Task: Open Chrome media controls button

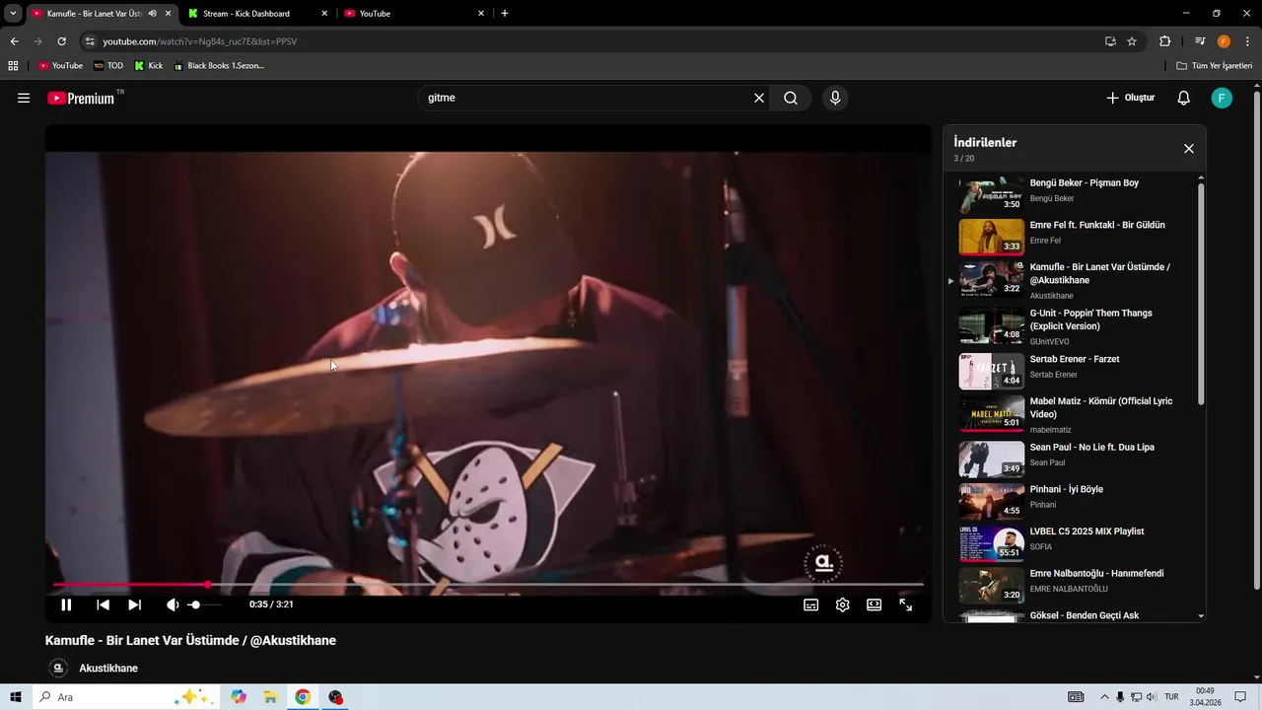Action: point(1200,41)
